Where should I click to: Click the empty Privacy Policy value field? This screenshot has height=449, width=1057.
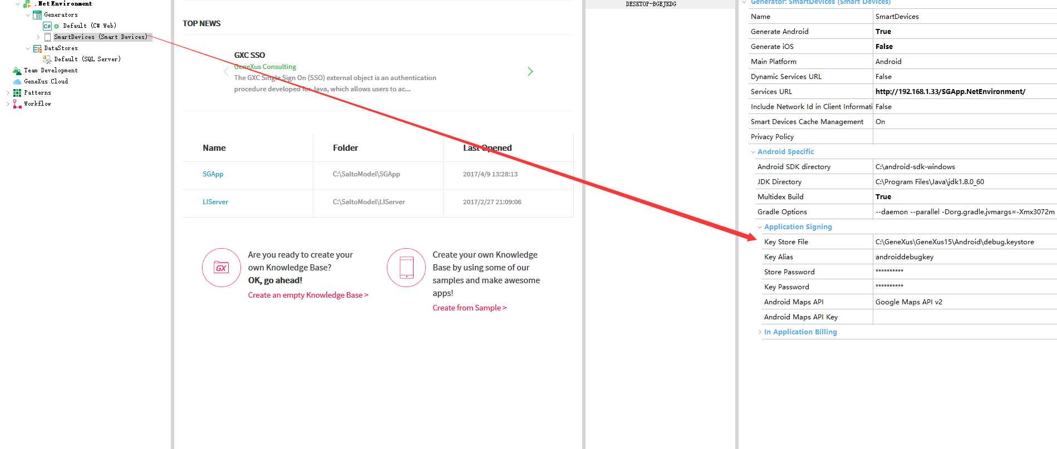(965, 137)
